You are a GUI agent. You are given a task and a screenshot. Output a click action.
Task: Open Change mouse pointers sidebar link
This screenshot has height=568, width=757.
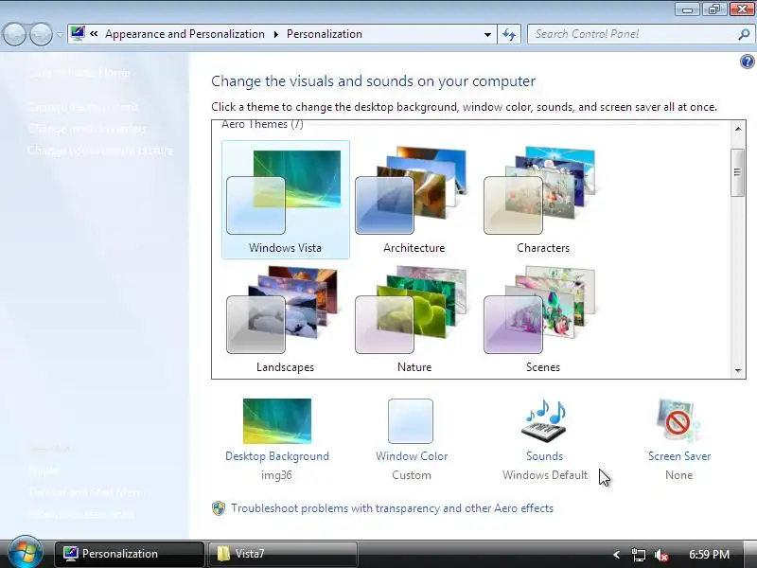[x=87, y=129]
